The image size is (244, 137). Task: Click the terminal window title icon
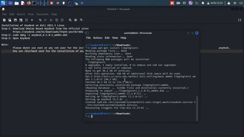point(87,33)
